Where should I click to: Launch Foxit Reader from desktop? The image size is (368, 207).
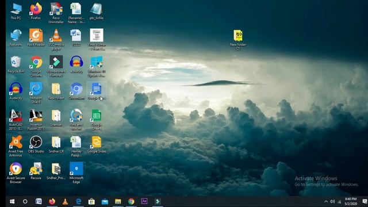tap(36, 38)
